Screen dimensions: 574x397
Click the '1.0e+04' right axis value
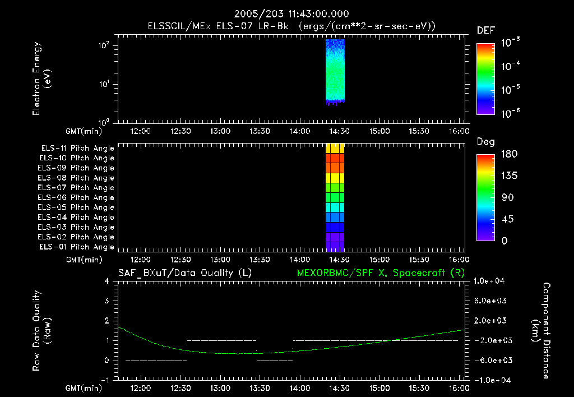click(x=489, y=281)
